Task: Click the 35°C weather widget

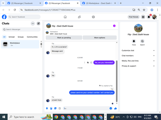Action: tap(115, 117)
